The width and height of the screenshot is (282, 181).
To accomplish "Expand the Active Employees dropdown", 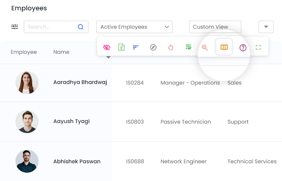I will click(134, 27).
